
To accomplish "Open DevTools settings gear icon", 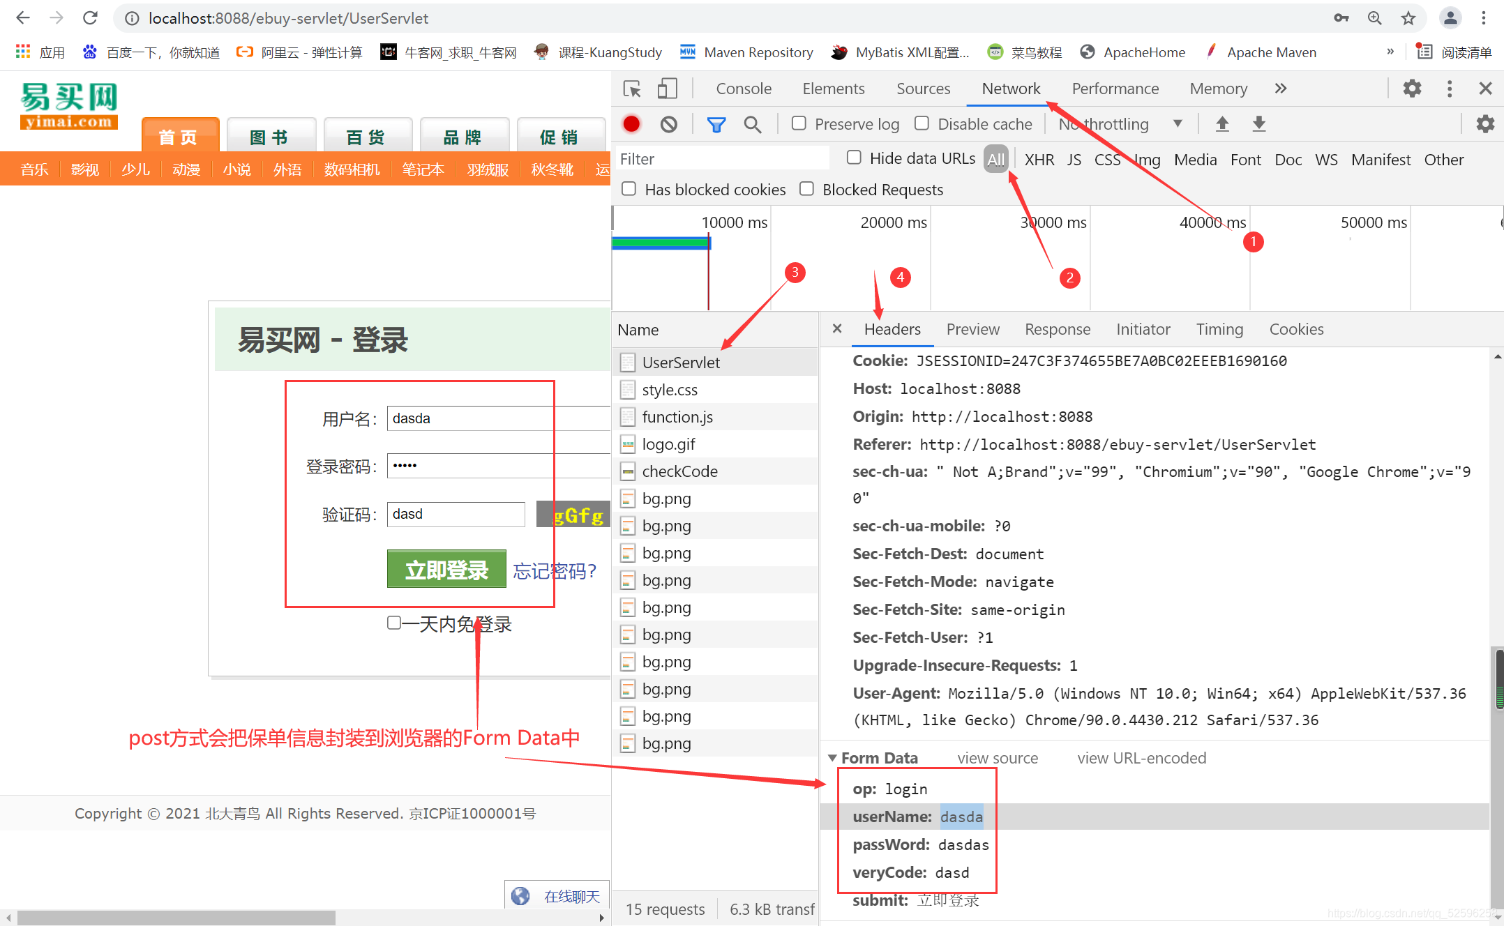I will 1412,89.
